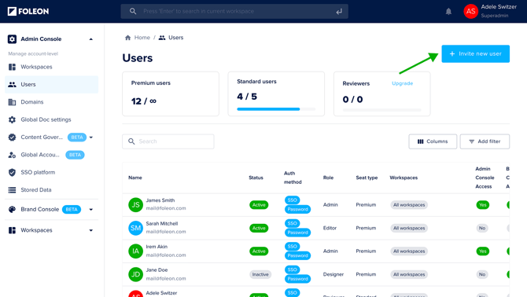527x297 pixels.
Task: Click Jane Doe's Inactive status badge
Action: (x=260, y=274)
